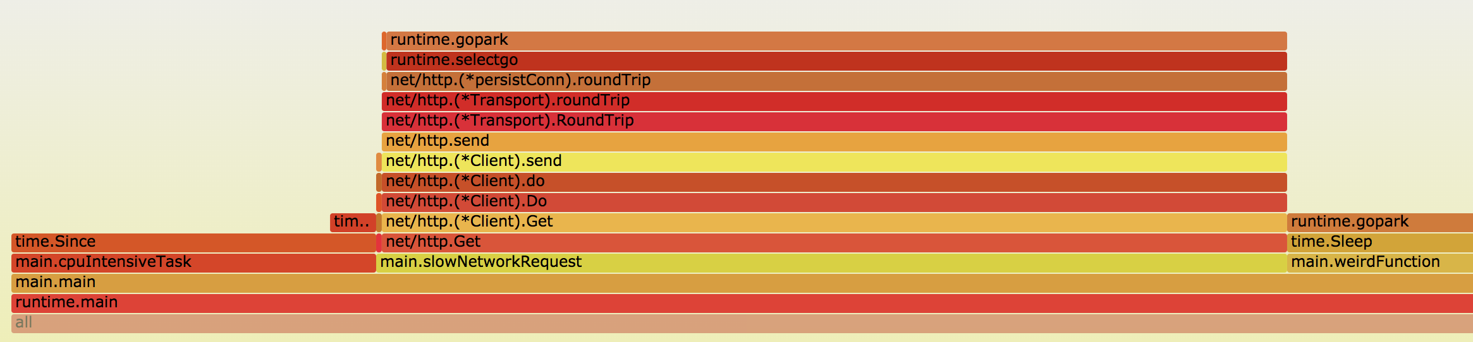This screenshot has height=342, width=1473.
Task: Select the main.slowNetworkRequest frame
Action: click(831, 262)
